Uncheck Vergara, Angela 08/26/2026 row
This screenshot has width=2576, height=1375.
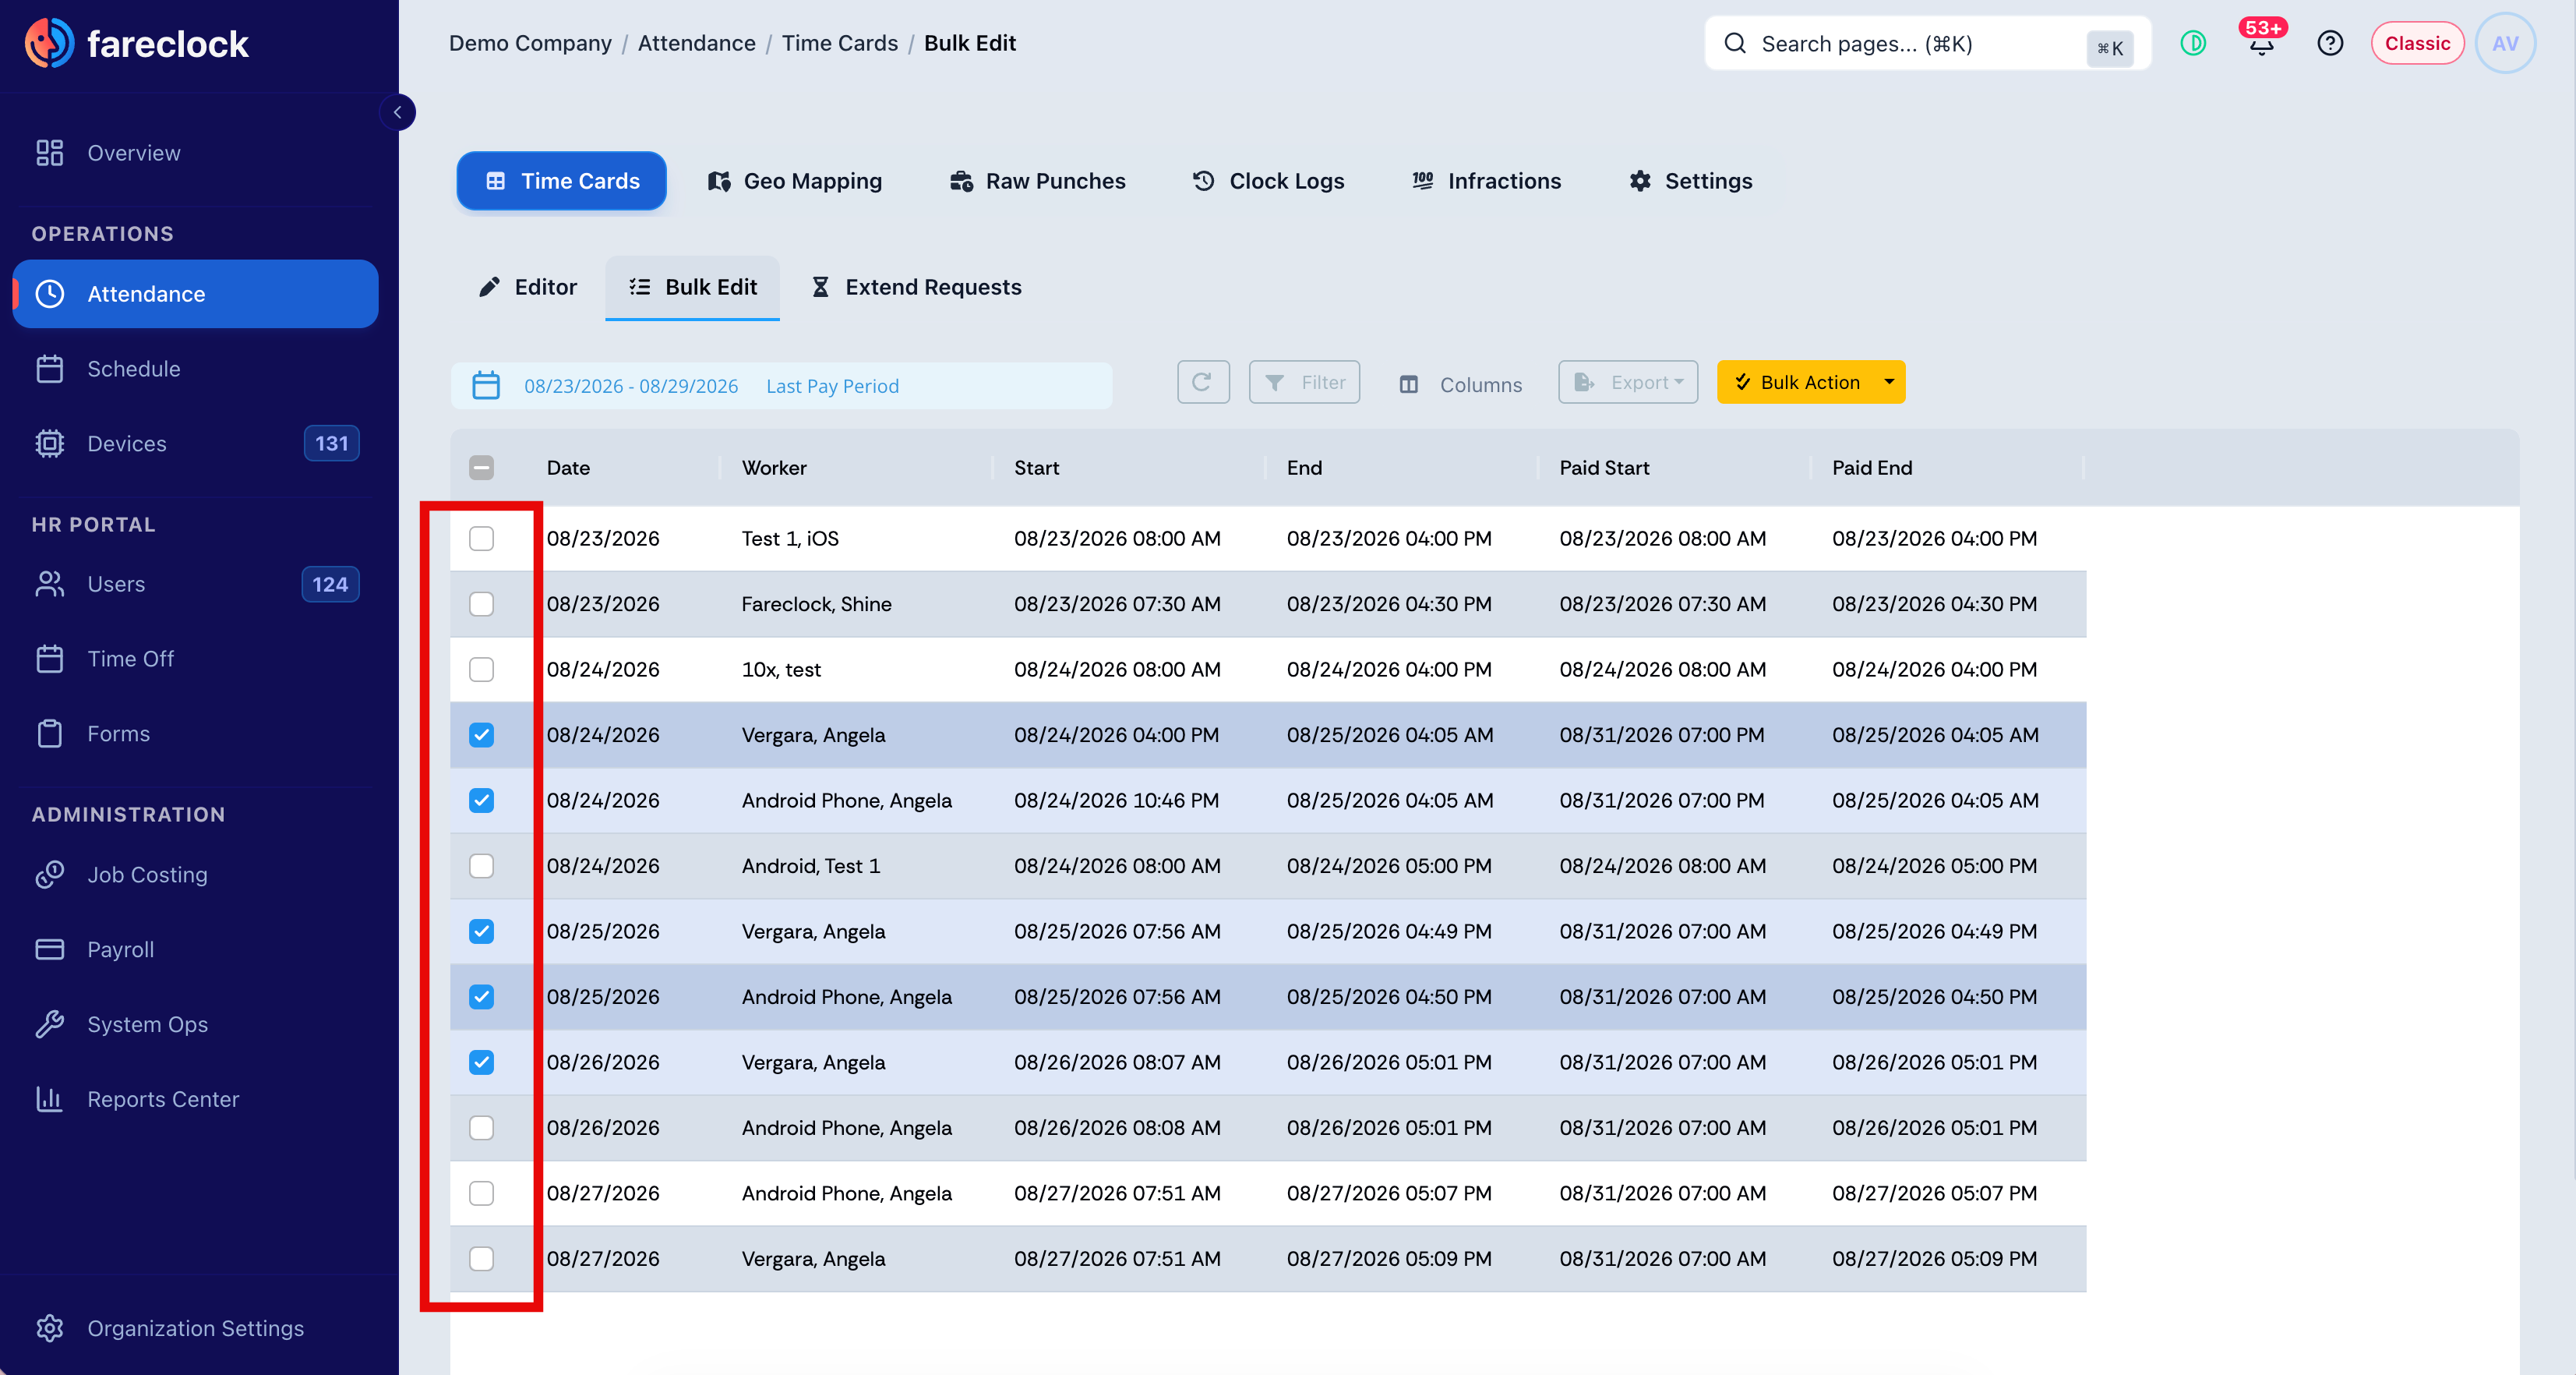click(x=481, y=1062)
